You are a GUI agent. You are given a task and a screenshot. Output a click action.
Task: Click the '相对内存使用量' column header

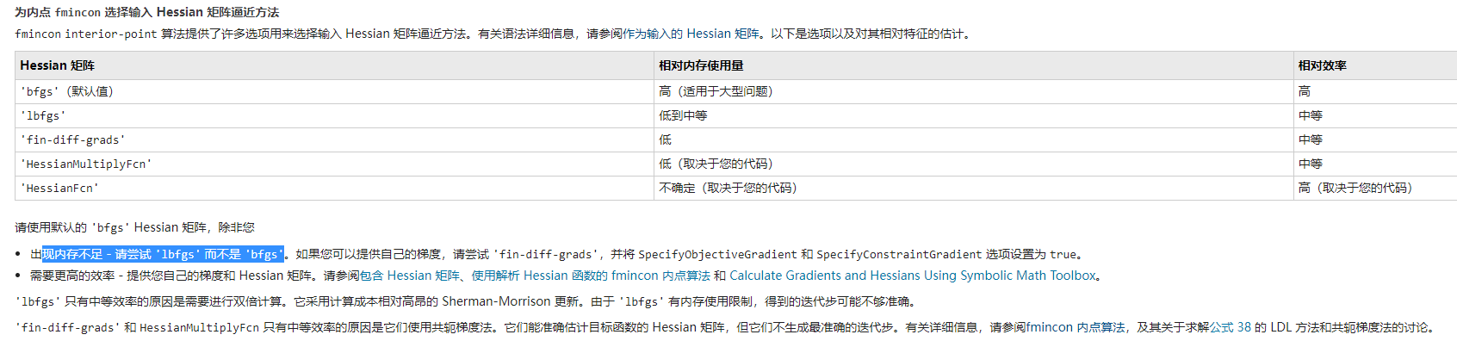click(701, 65)
